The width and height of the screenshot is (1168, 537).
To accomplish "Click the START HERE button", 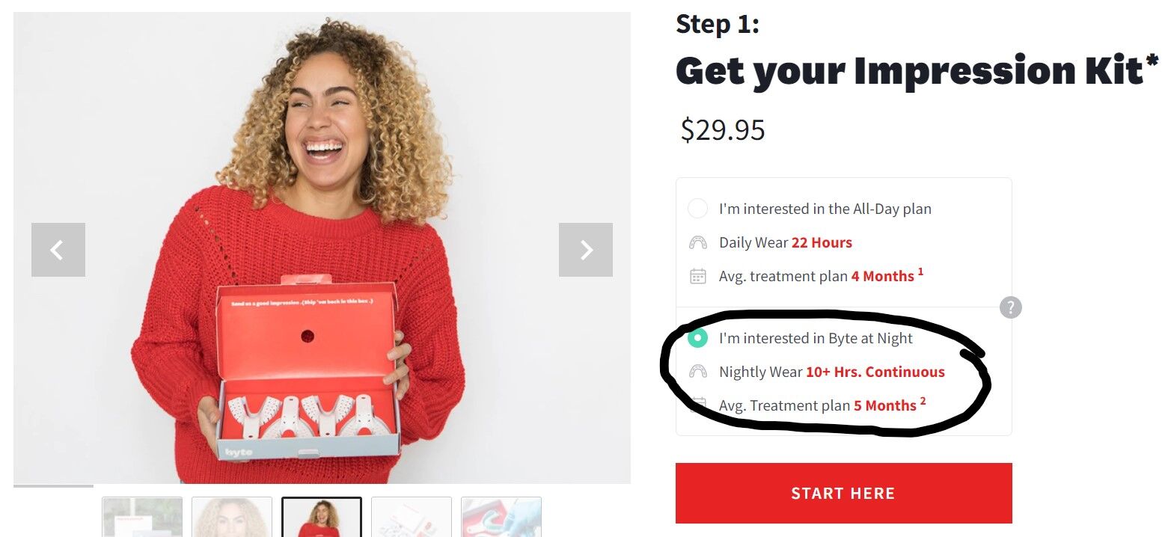I will pyautogui.click(x=843, y=493).
